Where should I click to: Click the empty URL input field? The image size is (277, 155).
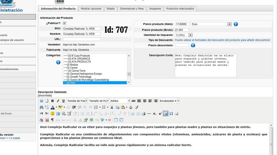(x=82, y=39)
